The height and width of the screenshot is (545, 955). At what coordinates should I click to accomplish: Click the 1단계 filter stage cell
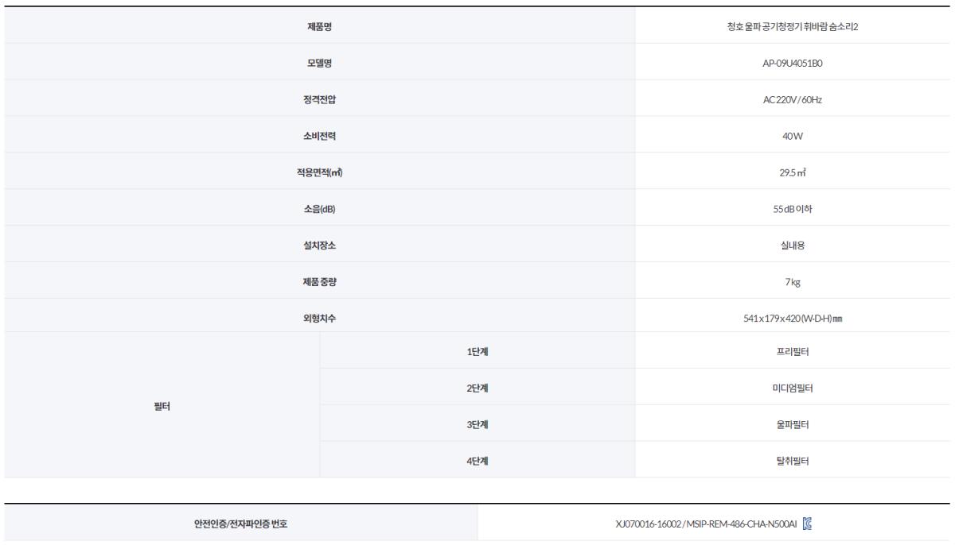tap(477, 351)
